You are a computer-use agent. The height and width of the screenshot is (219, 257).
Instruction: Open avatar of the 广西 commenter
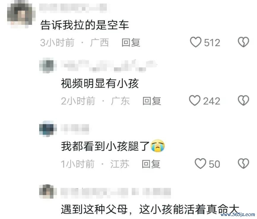tap(21, 15)
